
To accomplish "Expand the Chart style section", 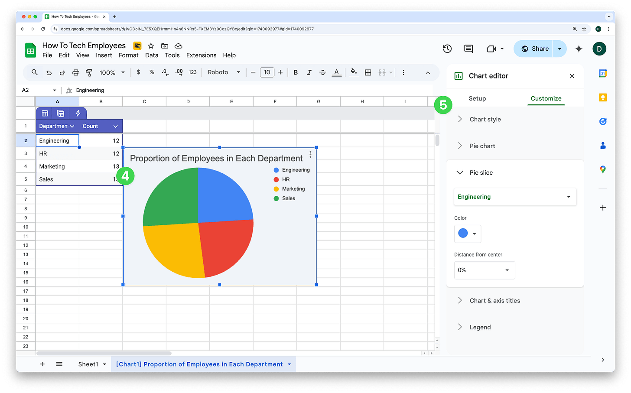I will 485,119.
